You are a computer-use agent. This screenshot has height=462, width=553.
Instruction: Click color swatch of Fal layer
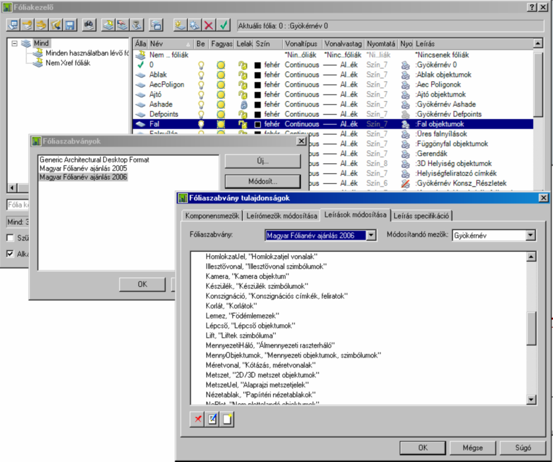coord(258,124)
